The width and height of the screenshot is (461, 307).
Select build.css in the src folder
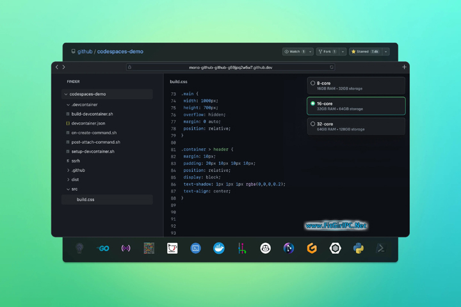86,200
